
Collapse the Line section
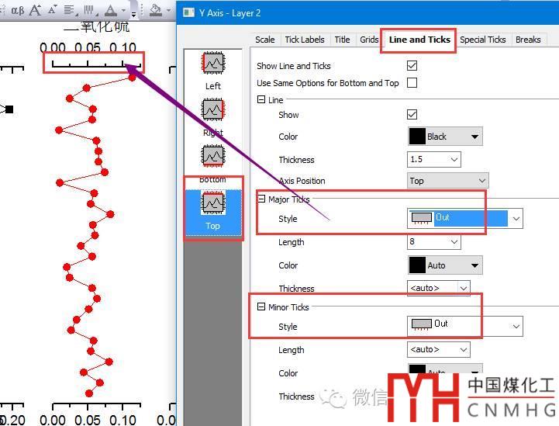[x=261, y=99]
